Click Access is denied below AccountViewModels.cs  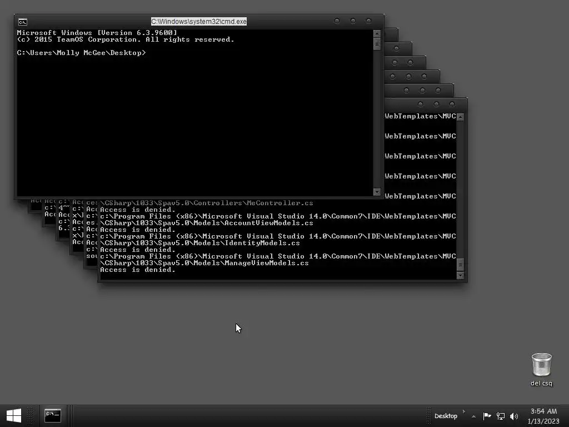[x=138, y=230]
